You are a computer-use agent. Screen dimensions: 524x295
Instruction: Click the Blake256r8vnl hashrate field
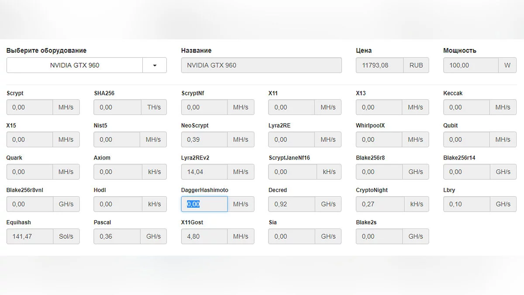pos(30,204)
